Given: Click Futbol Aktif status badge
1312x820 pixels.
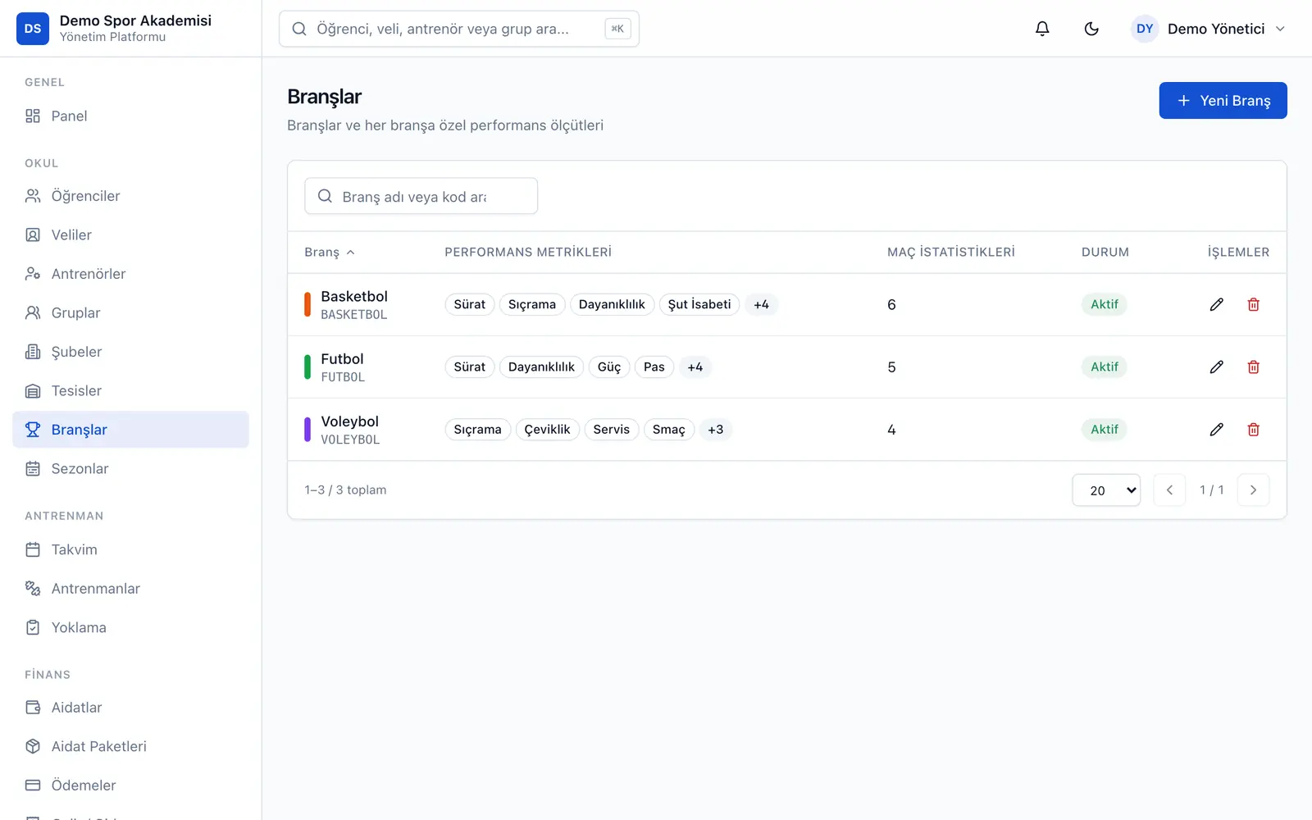Looking at the screenshot, I should point(1104,367).
